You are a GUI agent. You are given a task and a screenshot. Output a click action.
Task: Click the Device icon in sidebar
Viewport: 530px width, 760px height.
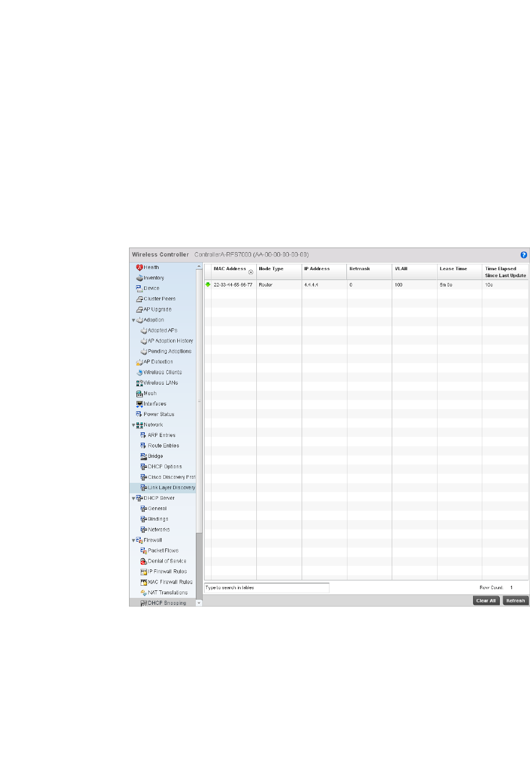coord(139,288)
